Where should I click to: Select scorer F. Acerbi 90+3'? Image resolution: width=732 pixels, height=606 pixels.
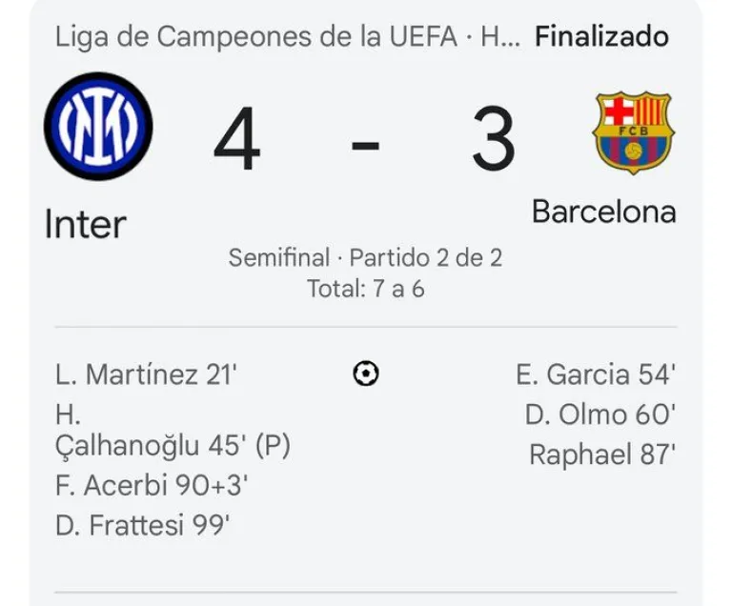152,485
